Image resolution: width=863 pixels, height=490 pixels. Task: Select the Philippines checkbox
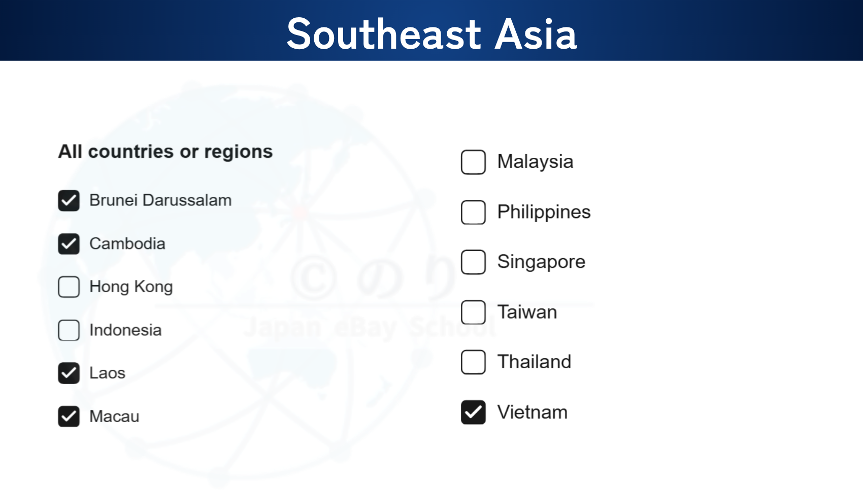point(473,212)
